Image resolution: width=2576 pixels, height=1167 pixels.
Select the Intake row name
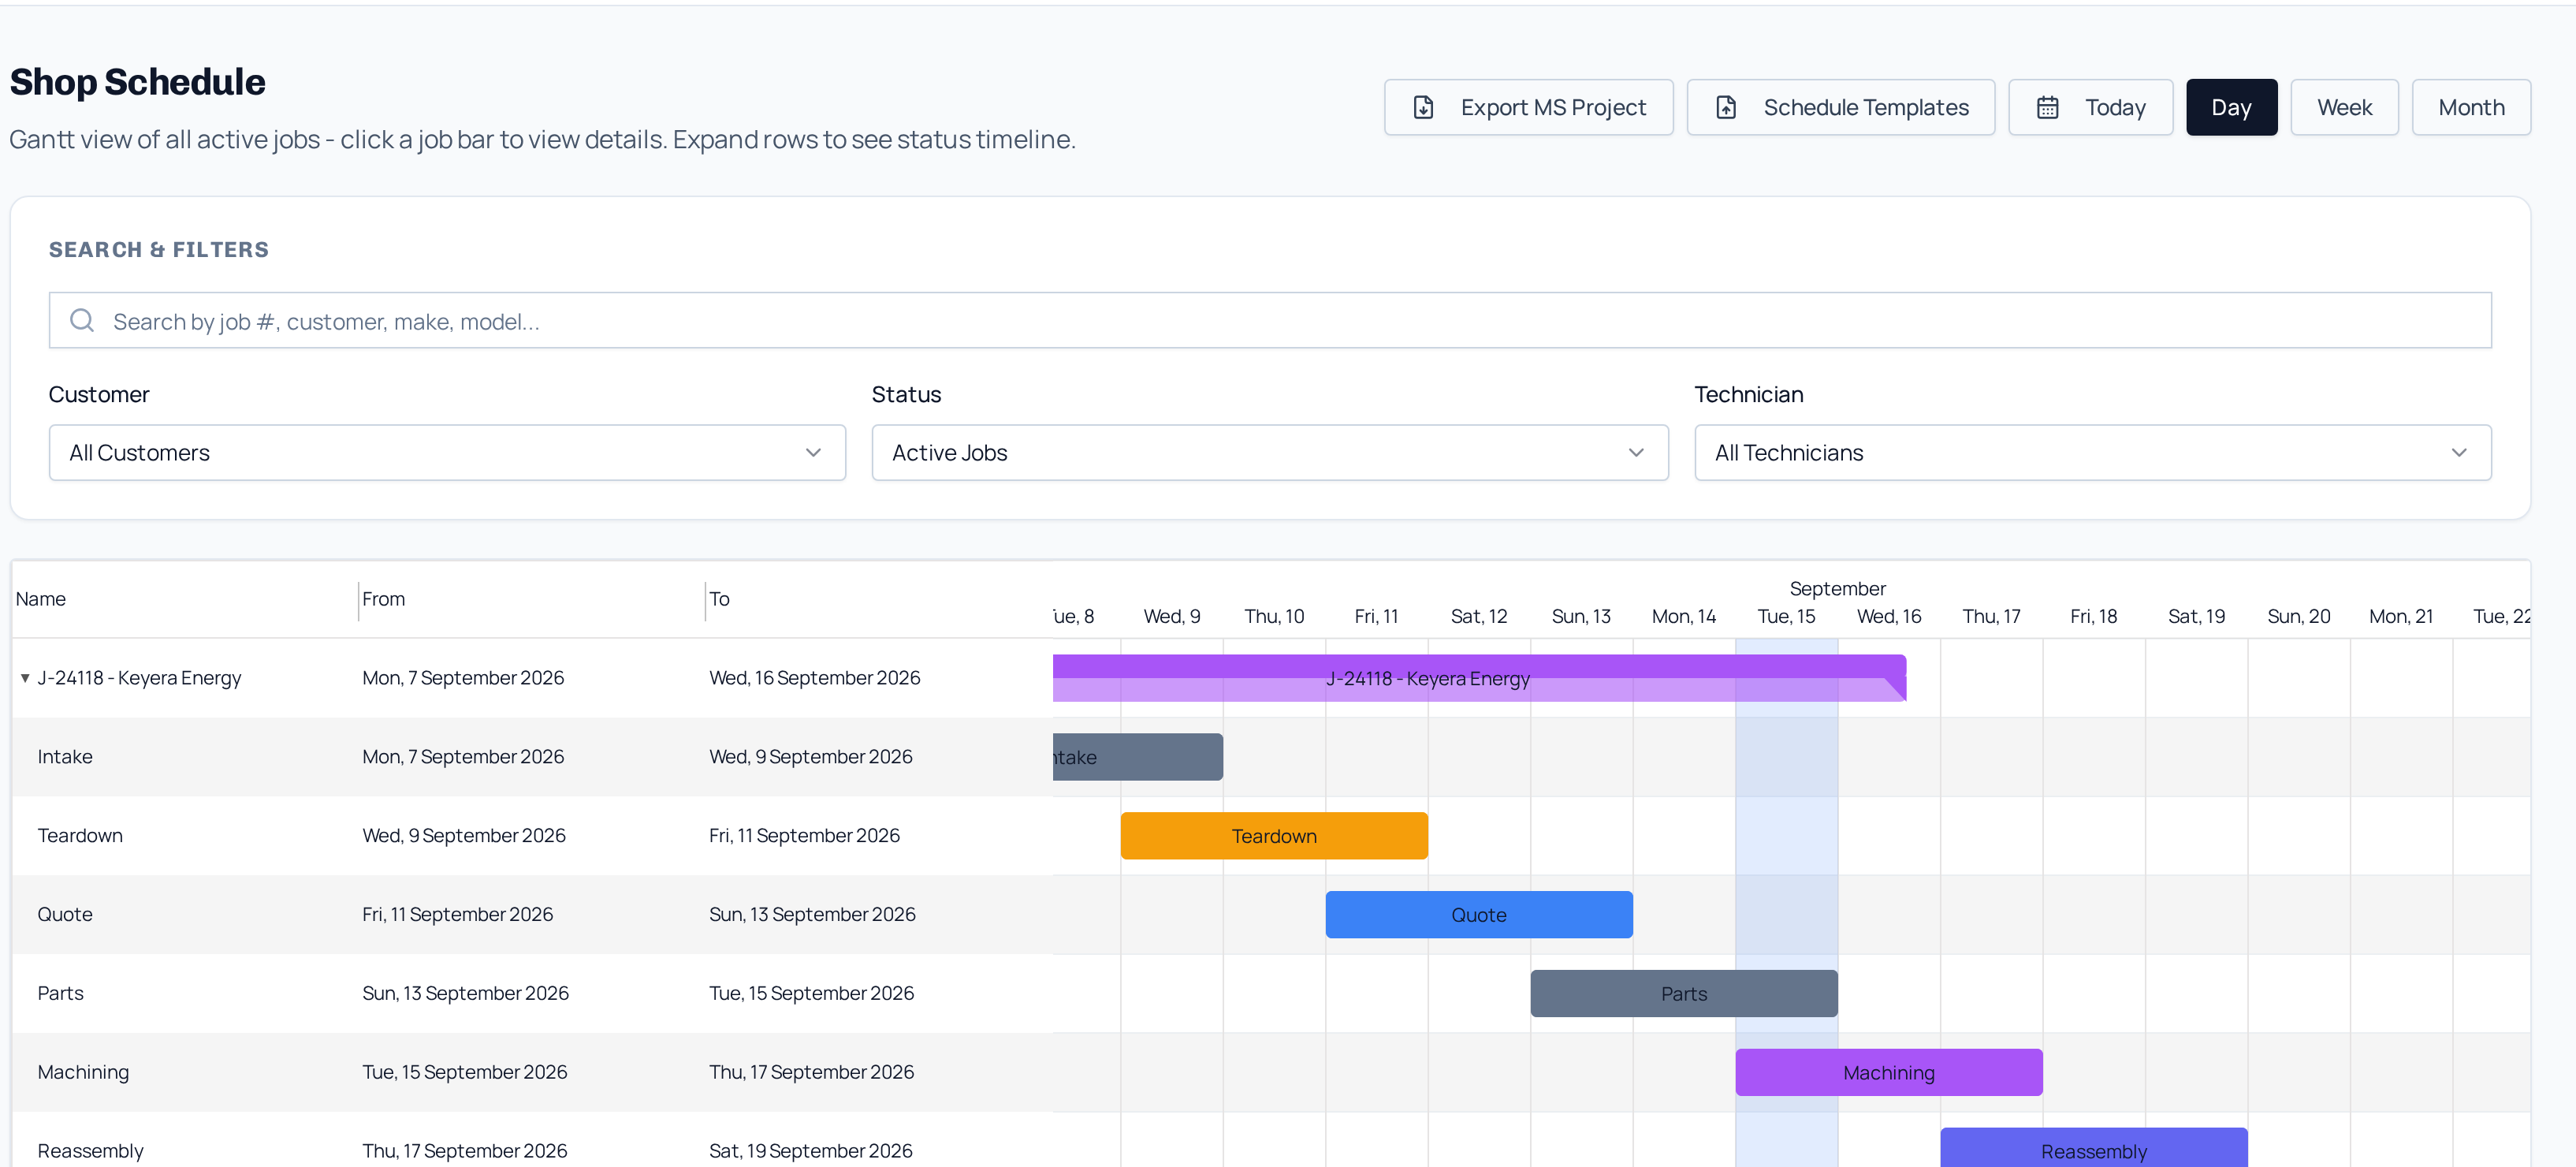65,757
